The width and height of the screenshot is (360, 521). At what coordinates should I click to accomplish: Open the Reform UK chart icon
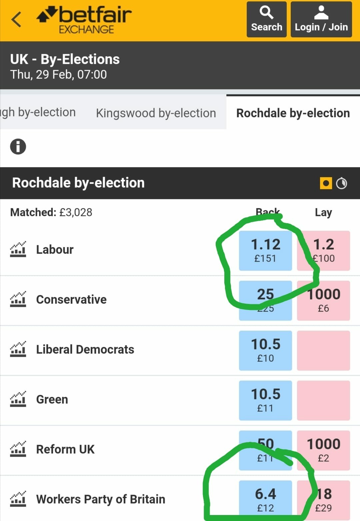pyautogui.click(x=18, y=449)
